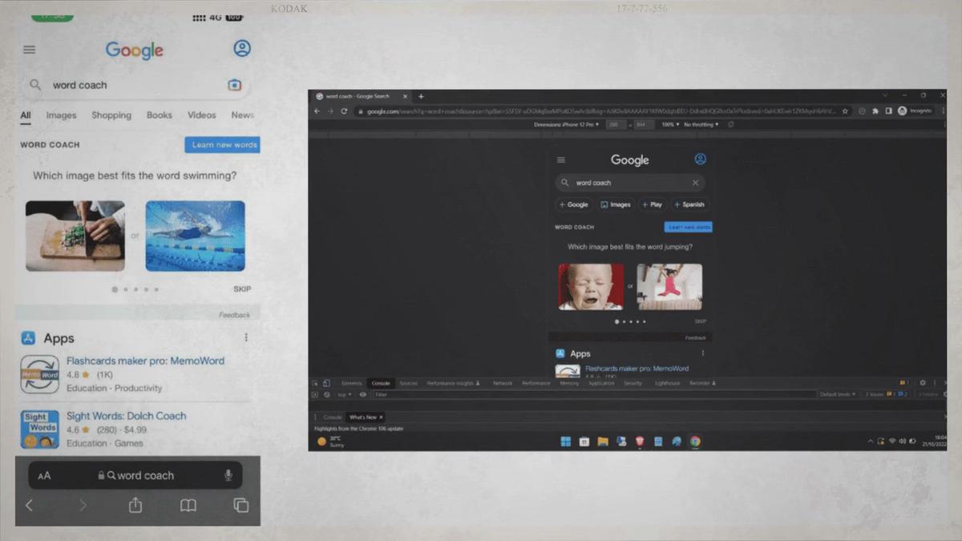Tap the Safari share icon
Image resolution: width=962 pixels, height=541 pixels.
pos(135,505)
